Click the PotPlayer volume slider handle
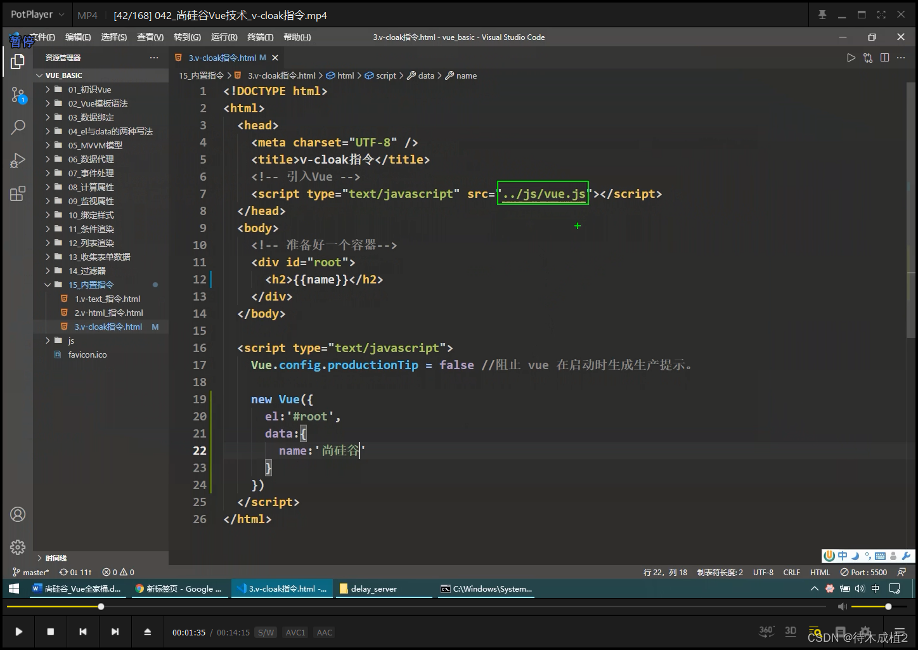This screenshot has width=918, height=650. [x=888, y=607]
